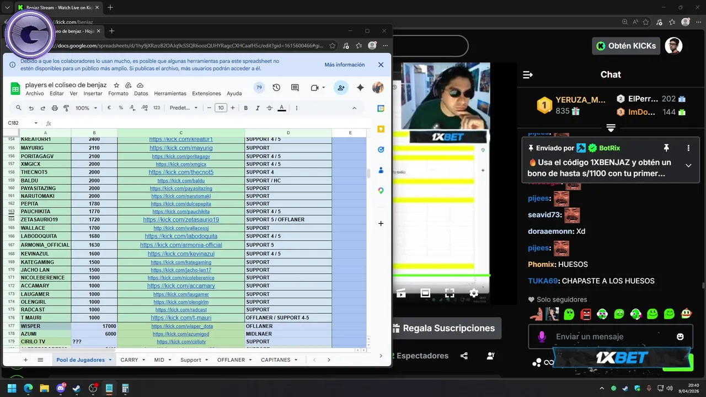706x397 pixels.
Task: Open more number formats (123)
Action: pyautogui.click(x=157, y=108)
